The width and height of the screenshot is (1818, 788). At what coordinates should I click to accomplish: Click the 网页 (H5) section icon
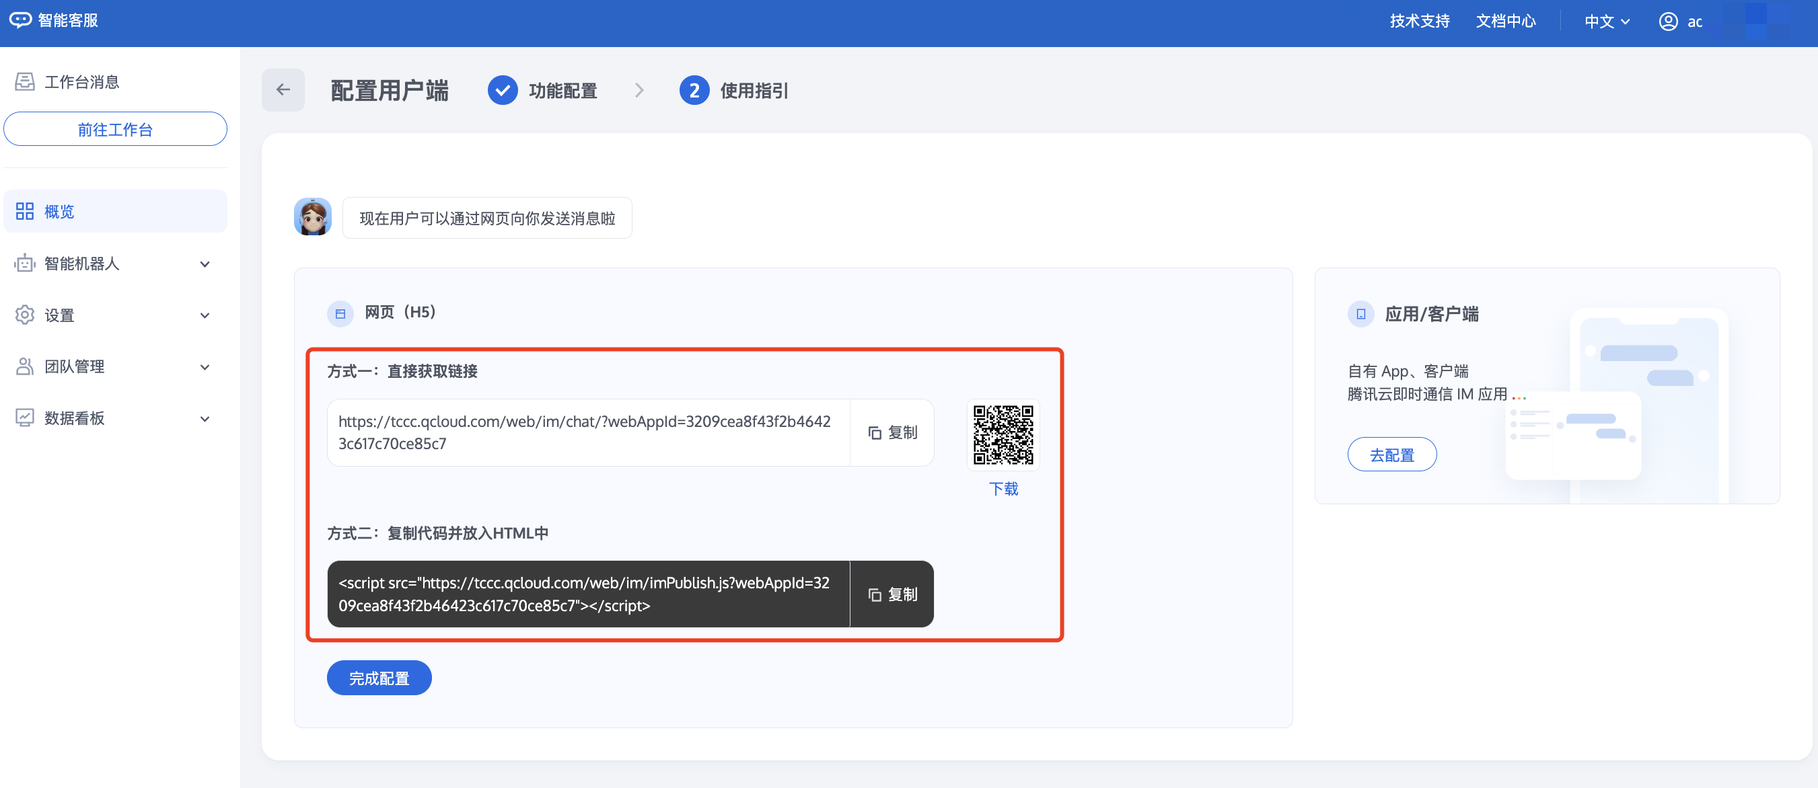click(x=340, y=313)
